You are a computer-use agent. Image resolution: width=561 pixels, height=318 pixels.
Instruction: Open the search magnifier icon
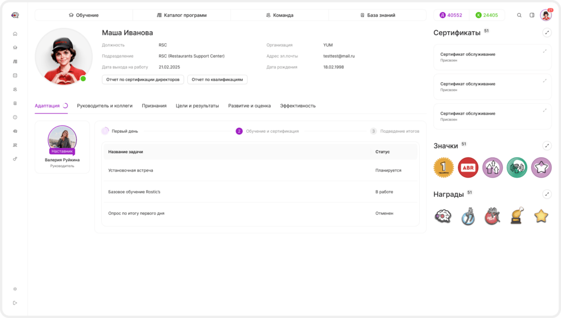[519, 15]
